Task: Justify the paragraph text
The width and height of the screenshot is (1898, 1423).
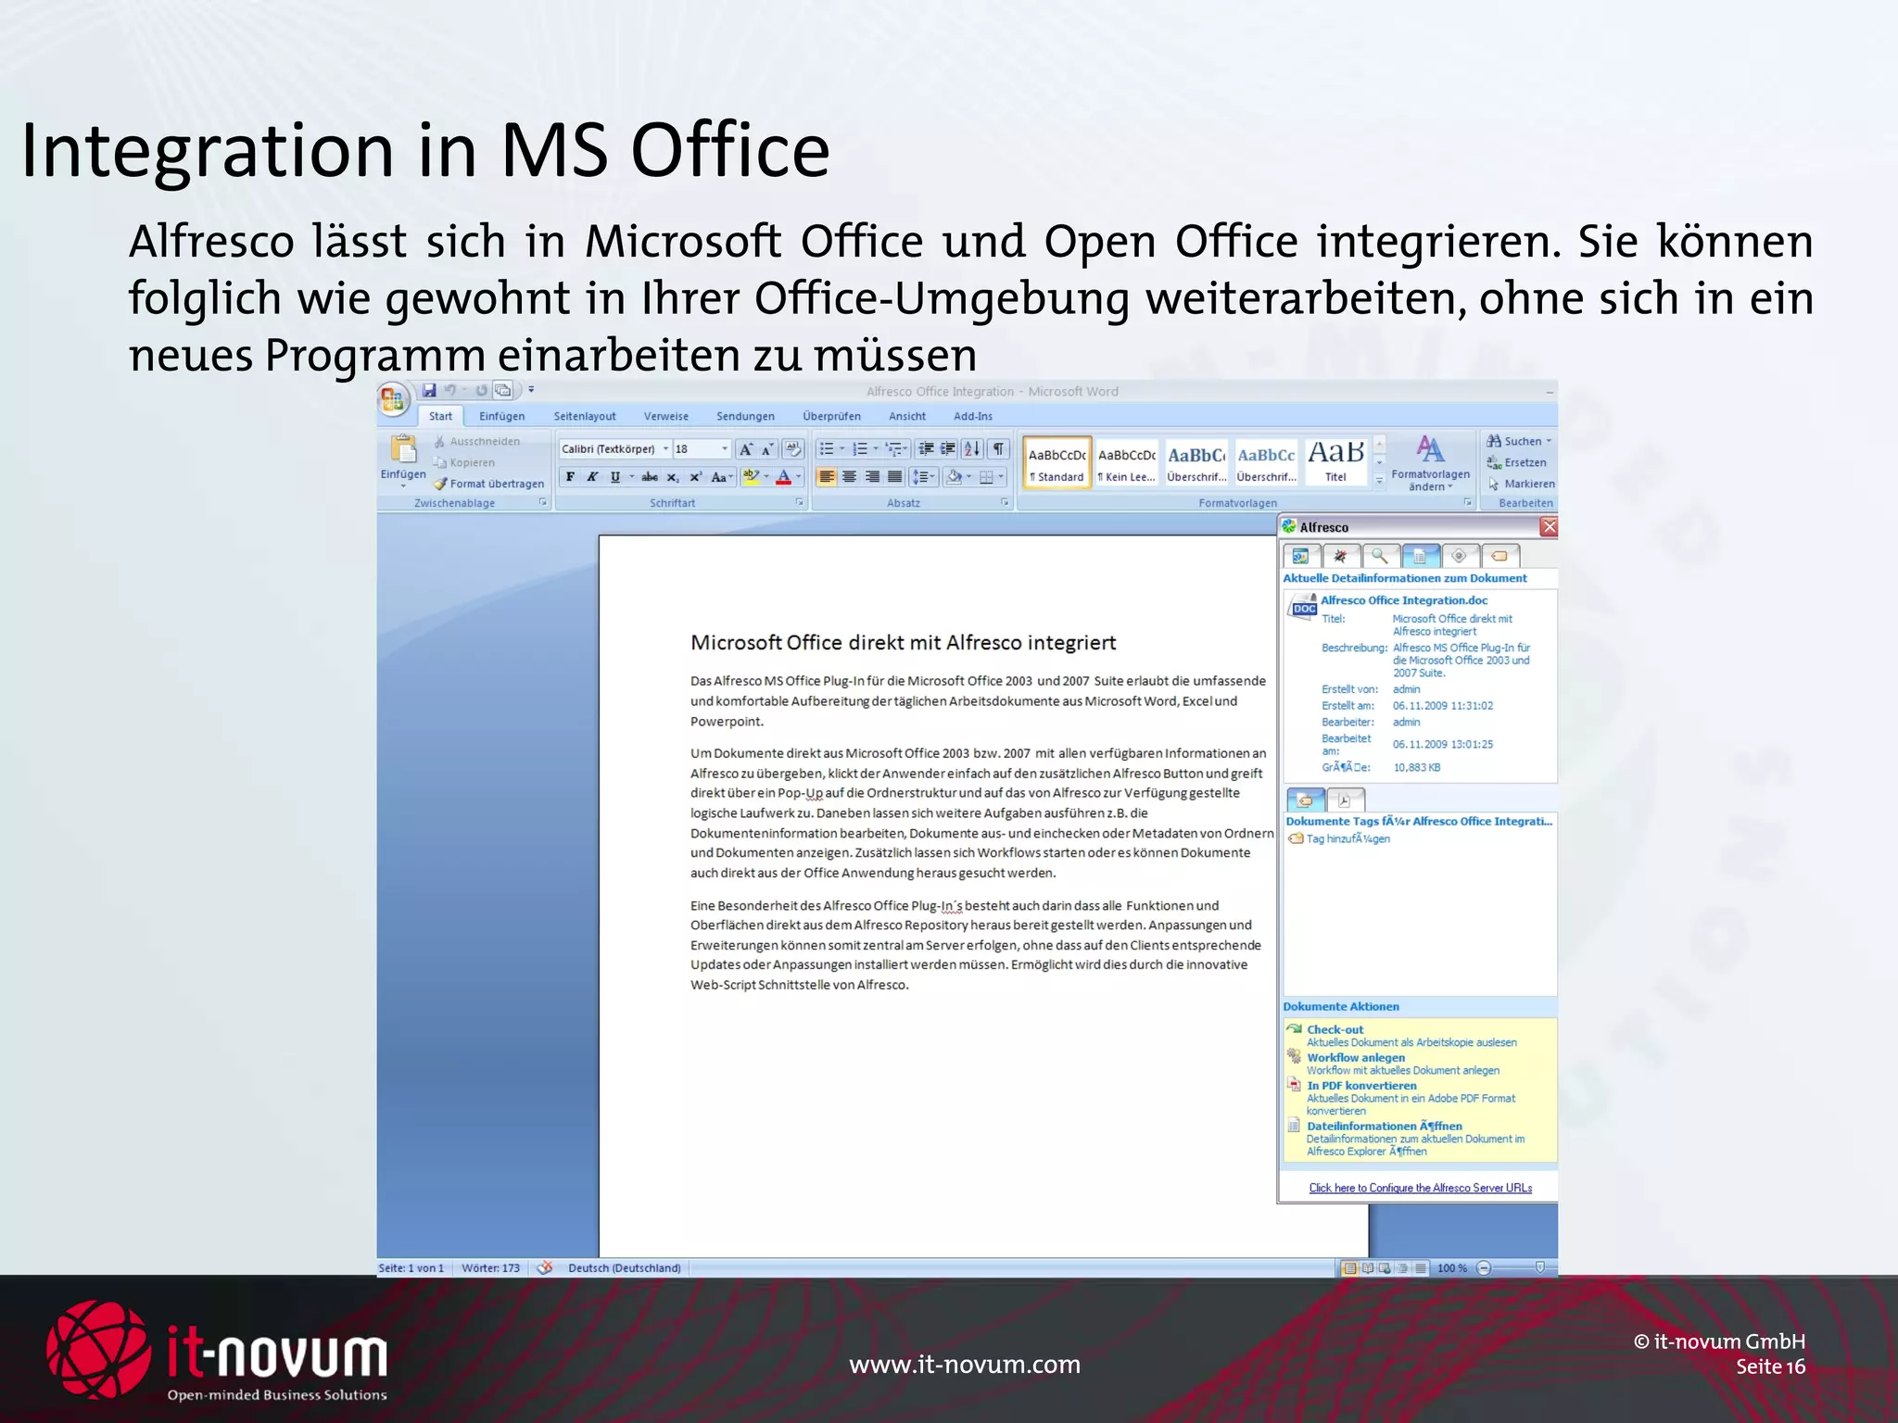Action: point(894,477)
